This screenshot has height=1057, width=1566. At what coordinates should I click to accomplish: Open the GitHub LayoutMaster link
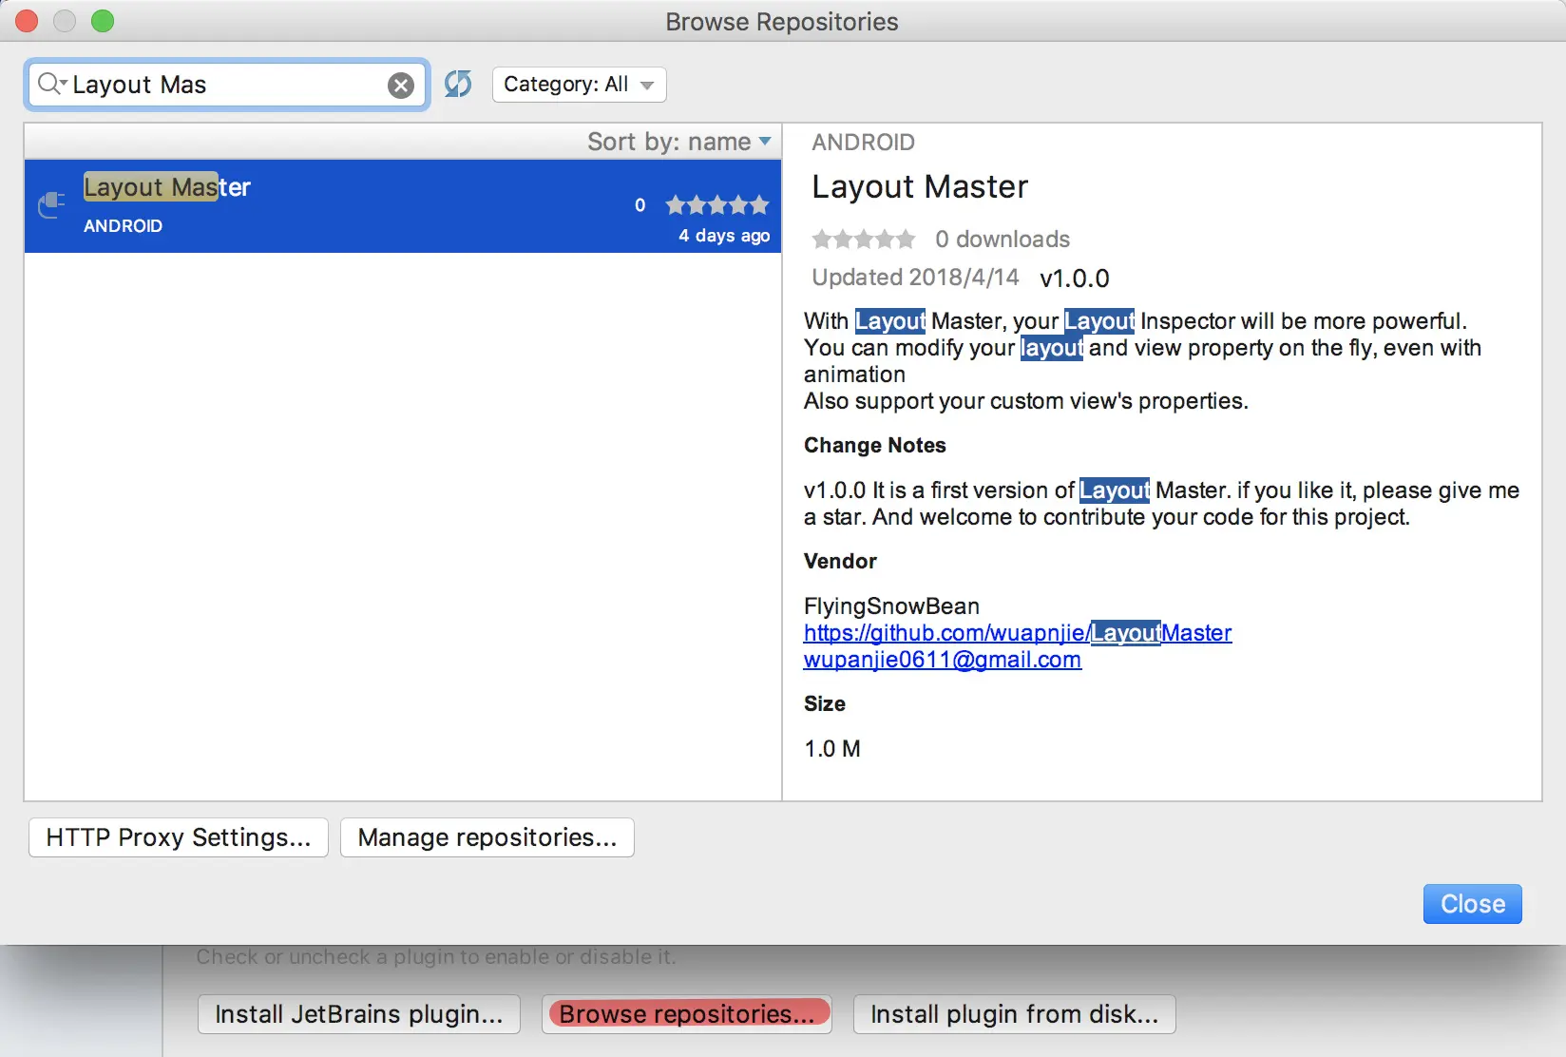[1018, 633]
